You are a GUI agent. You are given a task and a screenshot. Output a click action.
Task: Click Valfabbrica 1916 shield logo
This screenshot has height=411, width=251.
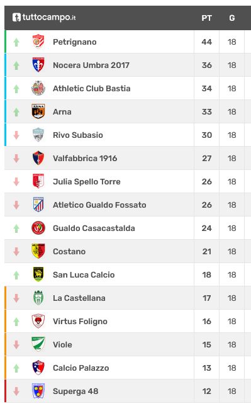[x=38, y=158]
